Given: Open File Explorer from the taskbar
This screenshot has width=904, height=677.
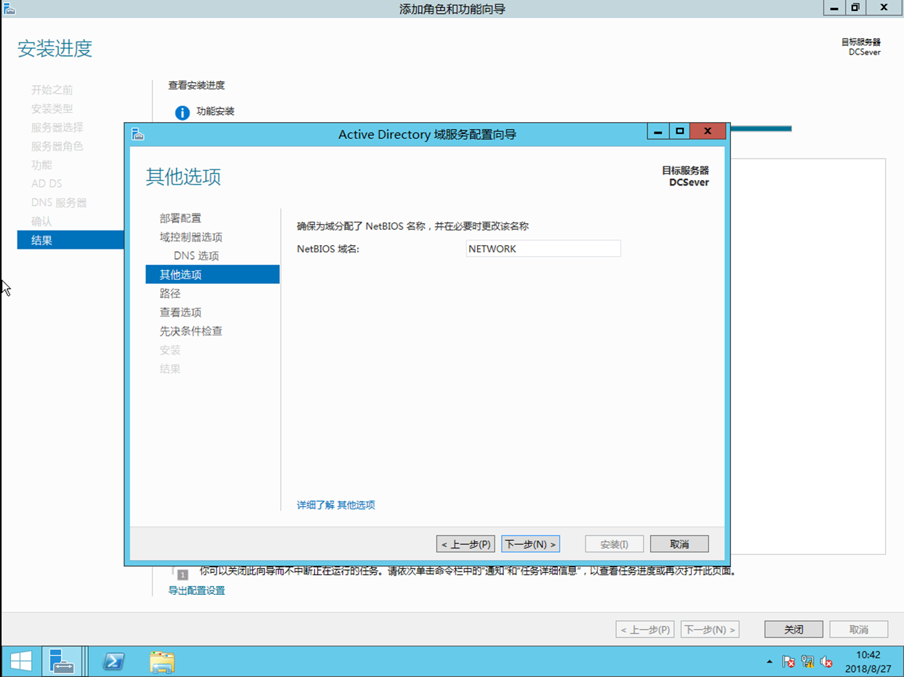Looking at the screenshot, I should (161, 662).
